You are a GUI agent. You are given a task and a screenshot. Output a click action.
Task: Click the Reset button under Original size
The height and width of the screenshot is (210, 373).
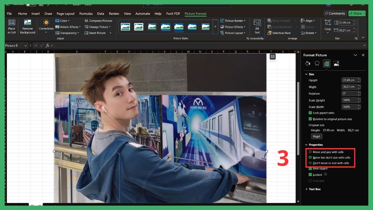tap(316, 136)
